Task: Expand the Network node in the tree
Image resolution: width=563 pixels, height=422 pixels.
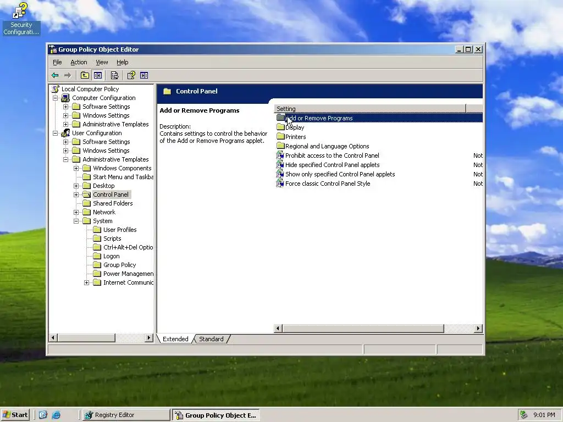Action: point(76,212)
